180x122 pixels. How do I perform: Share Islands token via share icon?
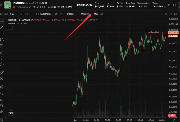40,3
